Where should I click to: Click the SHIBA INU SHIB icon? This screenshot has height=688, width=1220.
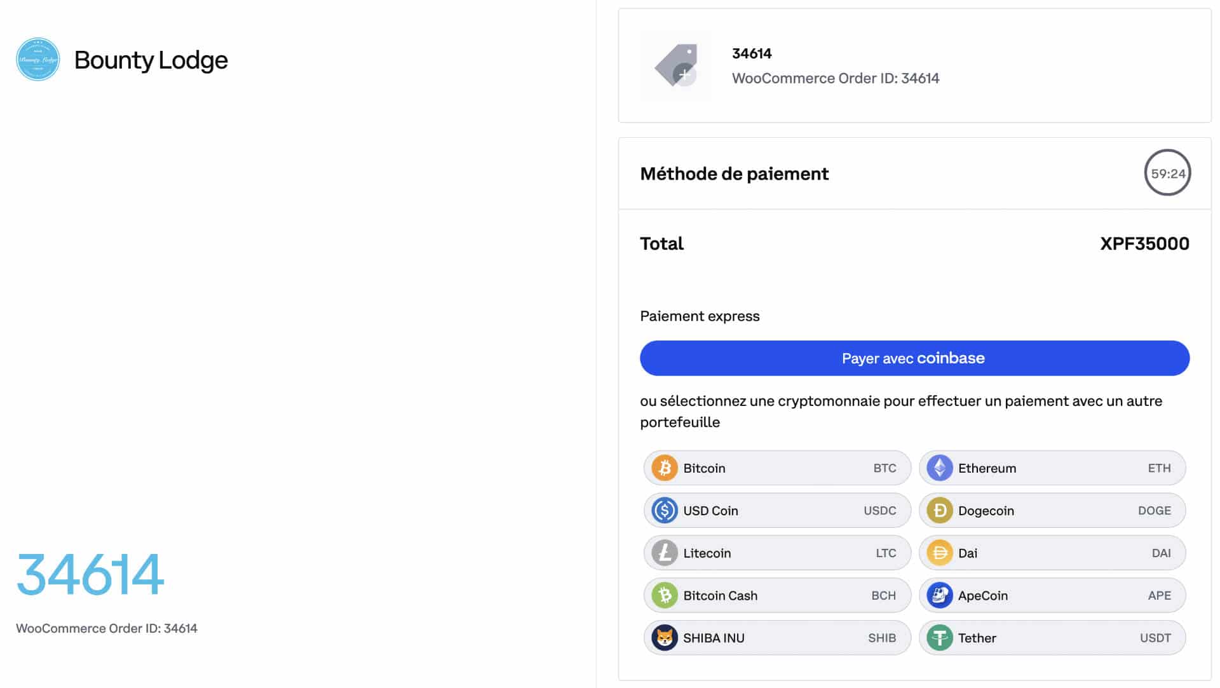[x=665, y=638]
